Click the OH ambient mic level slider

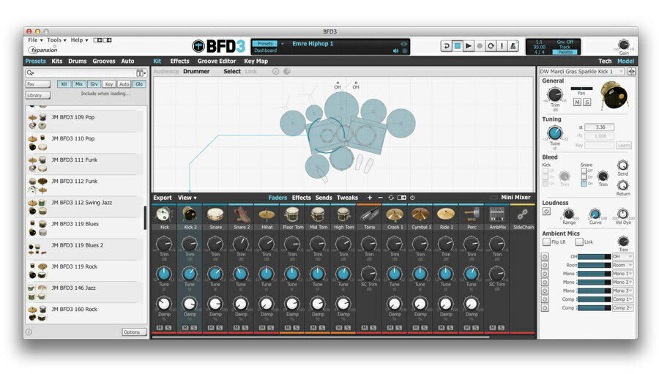pos(595,256)
